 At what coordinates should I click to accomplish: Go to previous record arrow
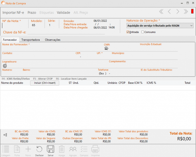(169, 12)
